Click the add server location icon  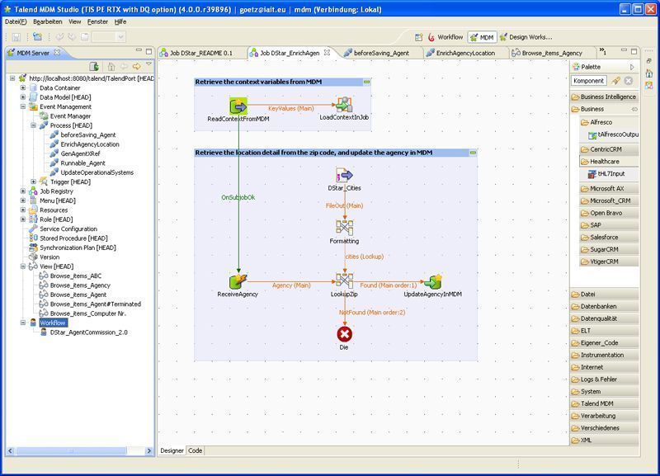coord(94,67)
